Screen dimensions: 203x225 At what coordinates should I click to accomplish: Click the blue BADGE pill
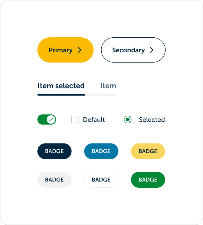click(101, 151)
